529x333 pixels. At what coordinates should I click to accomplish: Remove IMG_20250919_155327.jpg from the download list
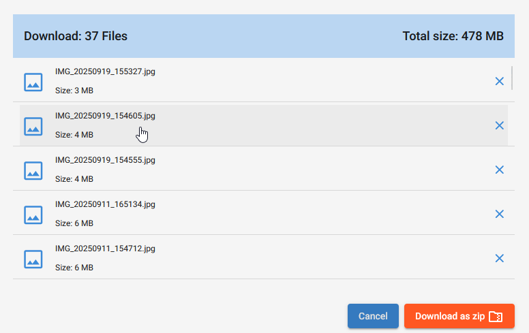click(499, 81)
